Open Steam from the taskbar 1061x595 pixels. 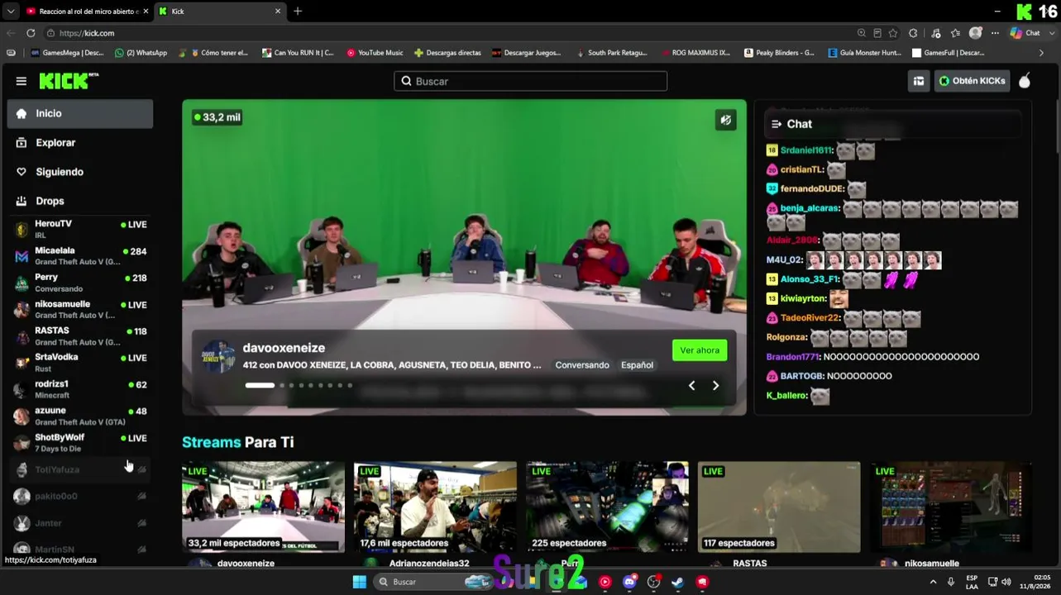677,582
